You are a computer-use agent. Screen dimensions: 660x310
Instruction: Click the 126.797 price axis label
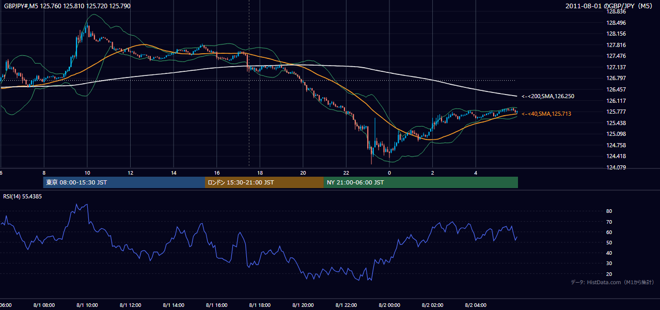pyautogui.click(x=616, y=79)
